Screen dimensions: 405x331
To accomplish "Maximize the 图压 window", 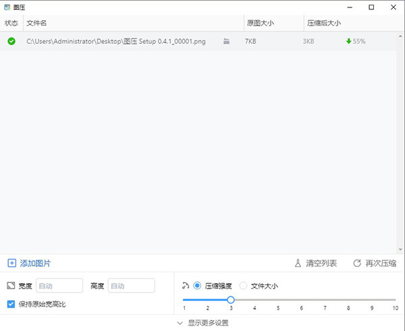I will pos(371,7).
